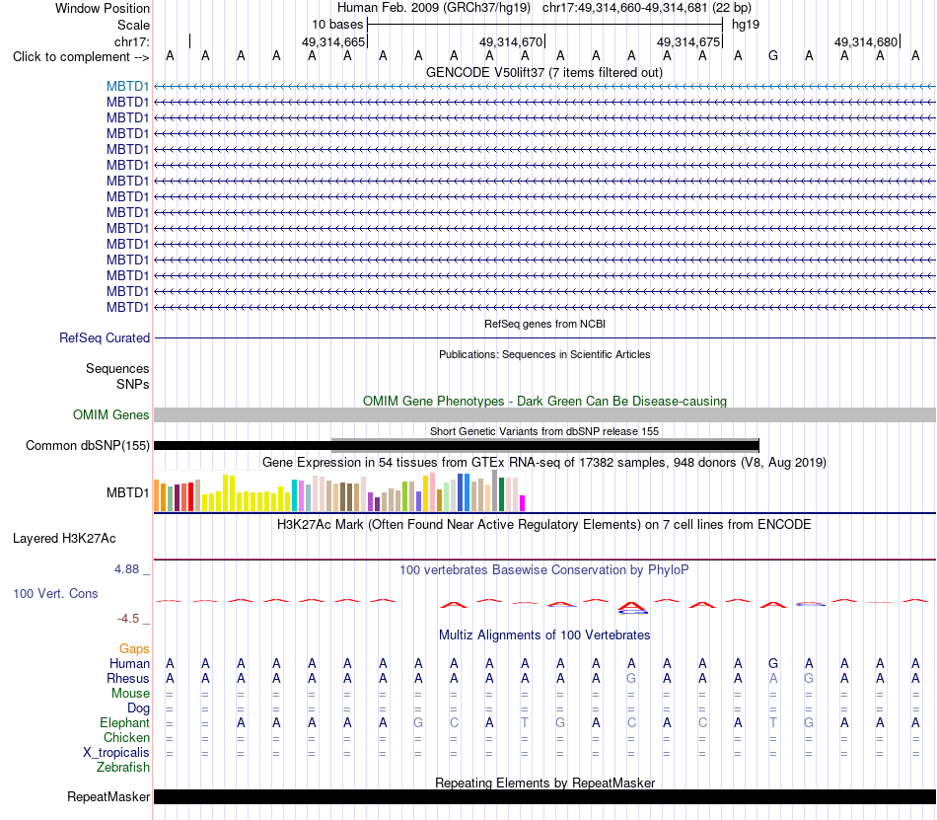This screenshot has height=820, width=937.
Task: Select the Elephant alignment row label
Action: coord(124,722)
